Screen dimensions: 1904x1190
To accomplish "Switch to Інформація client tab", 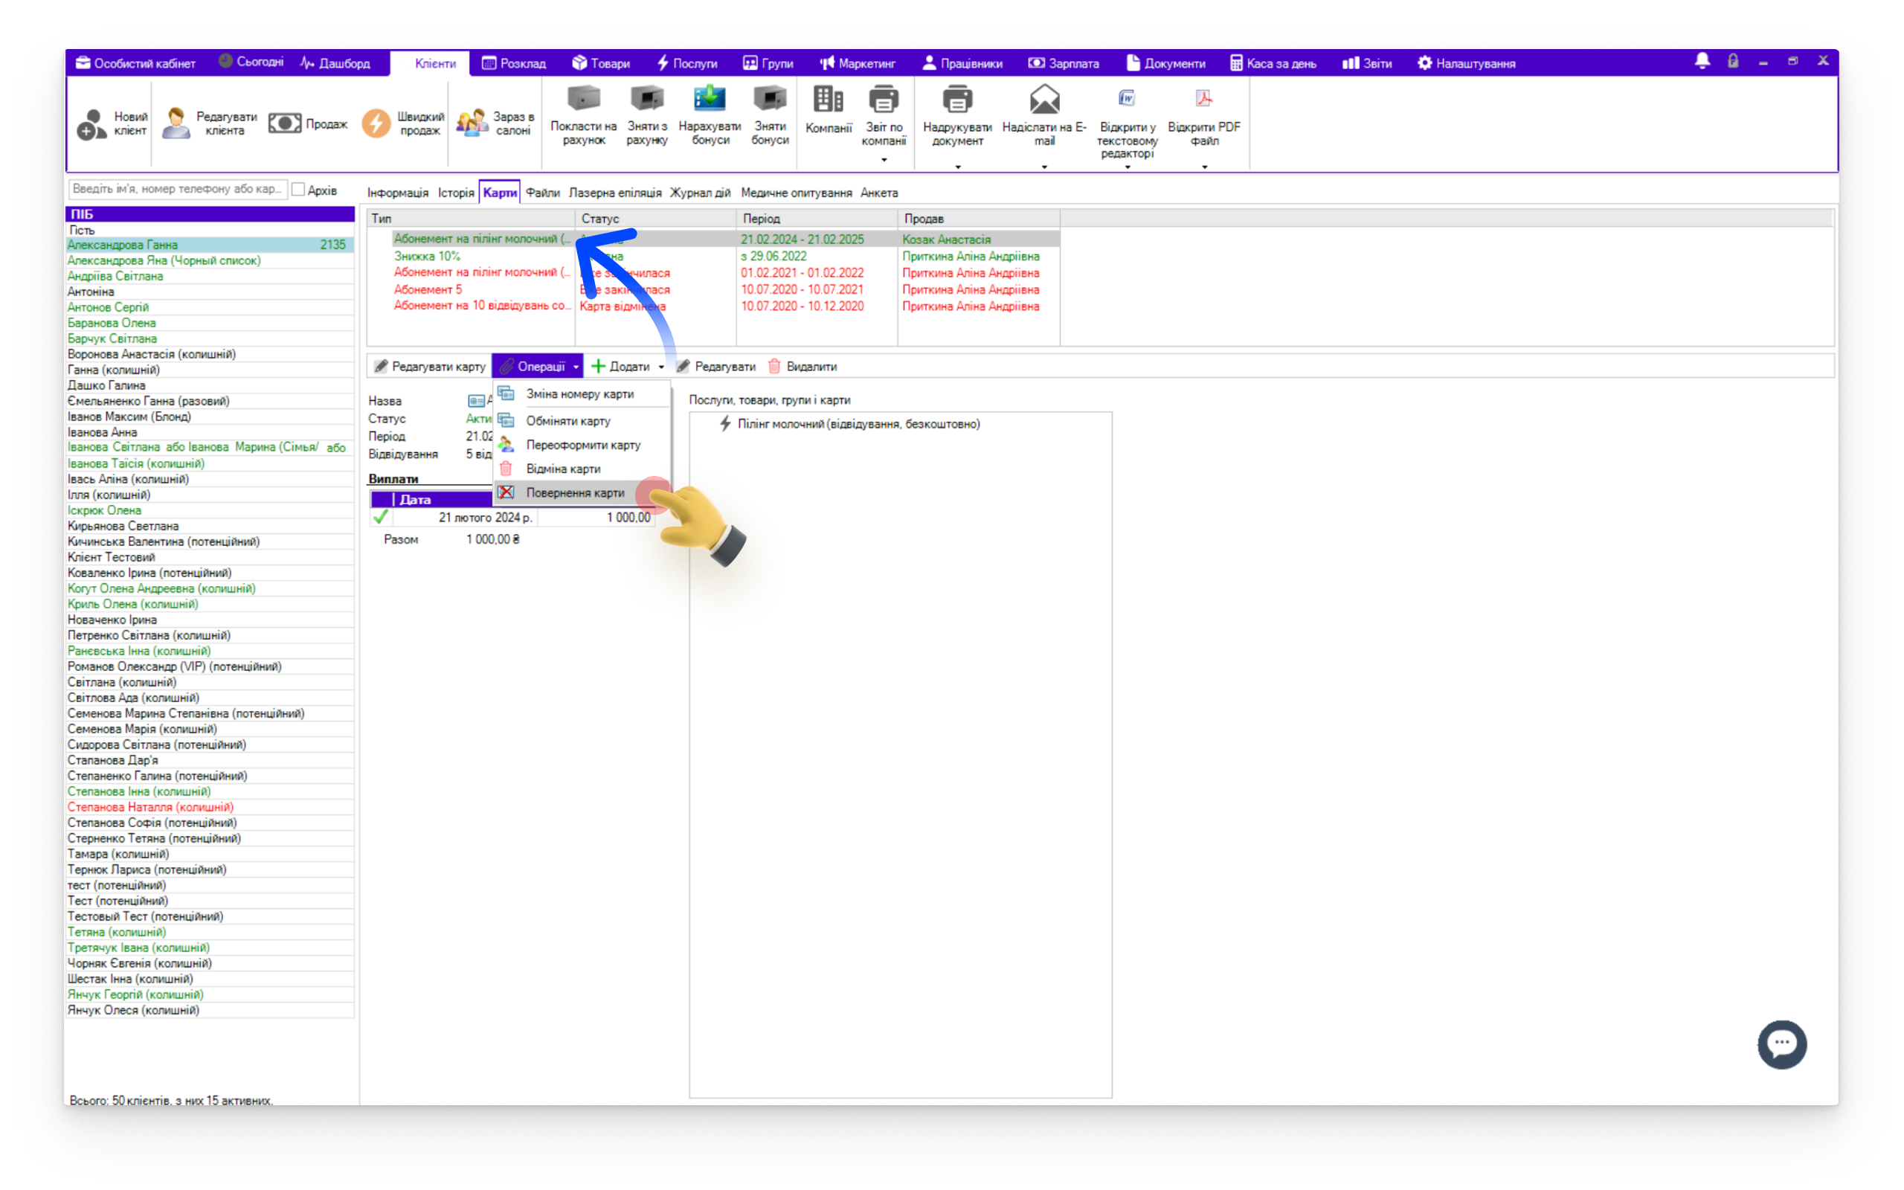I will [397, 193].
